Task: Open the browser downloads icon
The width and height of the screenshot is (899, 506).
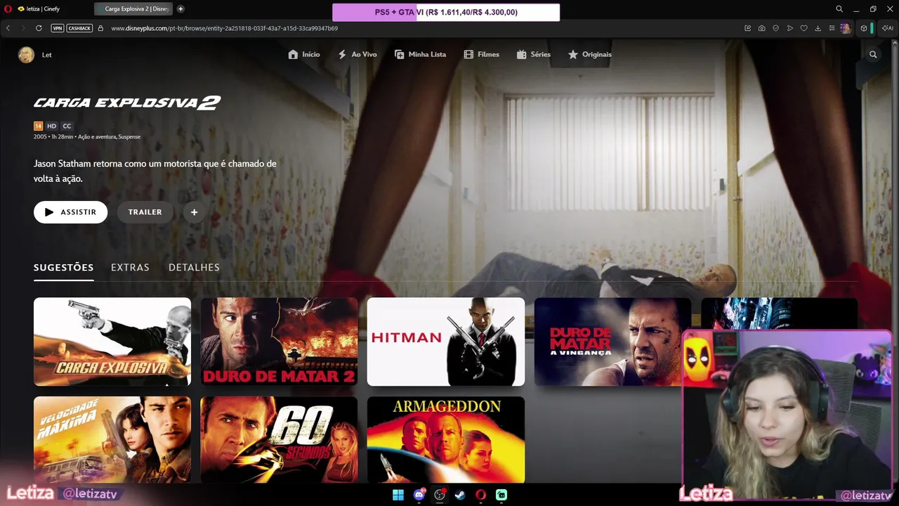Action: point(818,28)
